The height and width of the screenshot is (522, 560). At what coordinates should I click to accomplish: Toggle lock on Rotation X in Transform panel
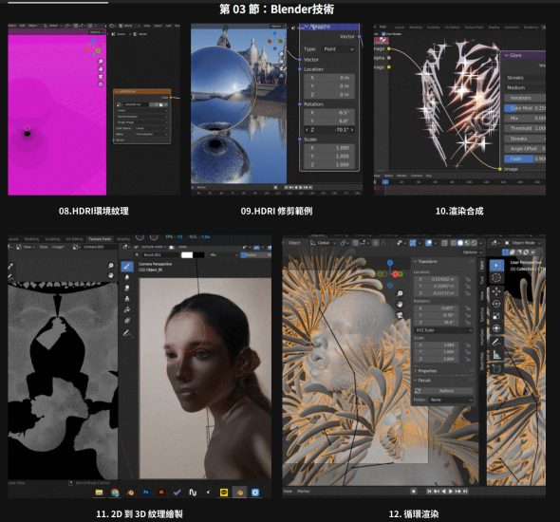[x=468, y=308]
